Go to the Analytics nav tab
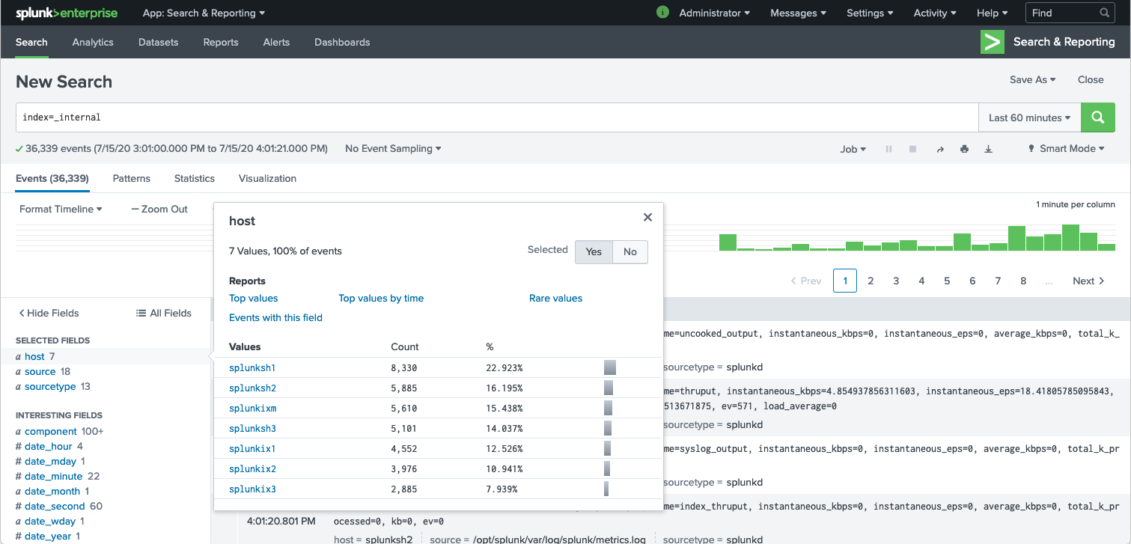Screen dimensions: 1131x544 point(93,42)
